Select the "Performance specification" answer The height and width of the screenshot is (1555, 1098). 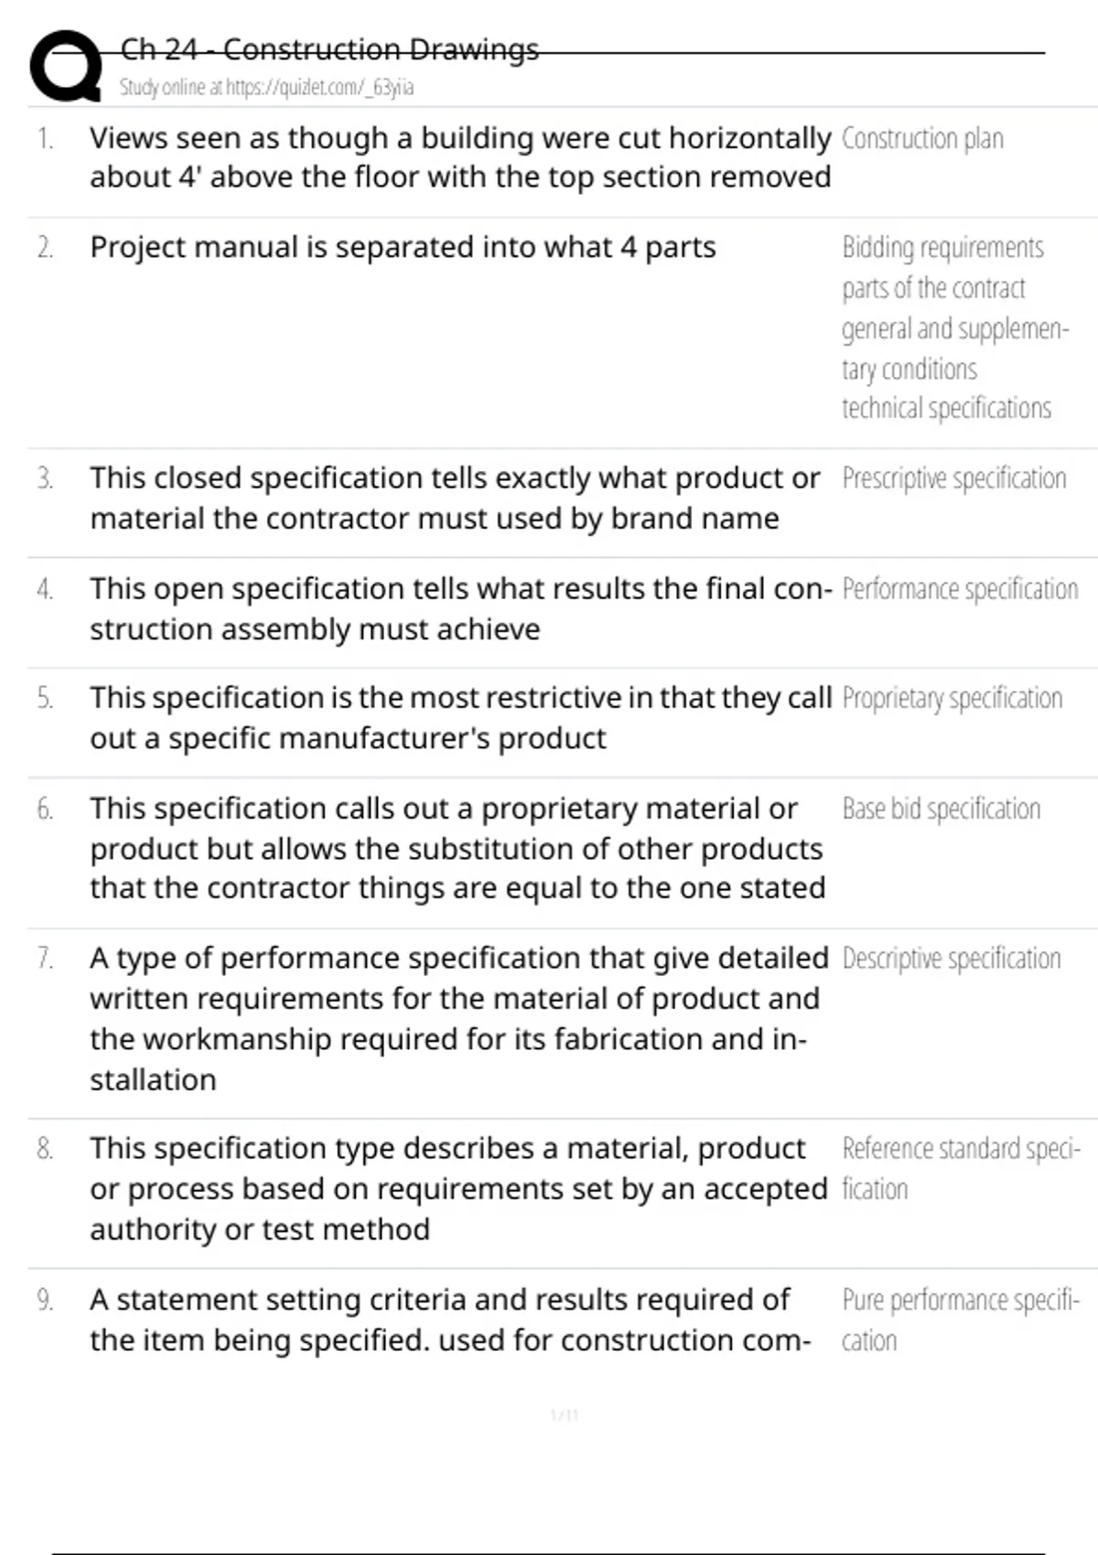click(x=960, y=589)
